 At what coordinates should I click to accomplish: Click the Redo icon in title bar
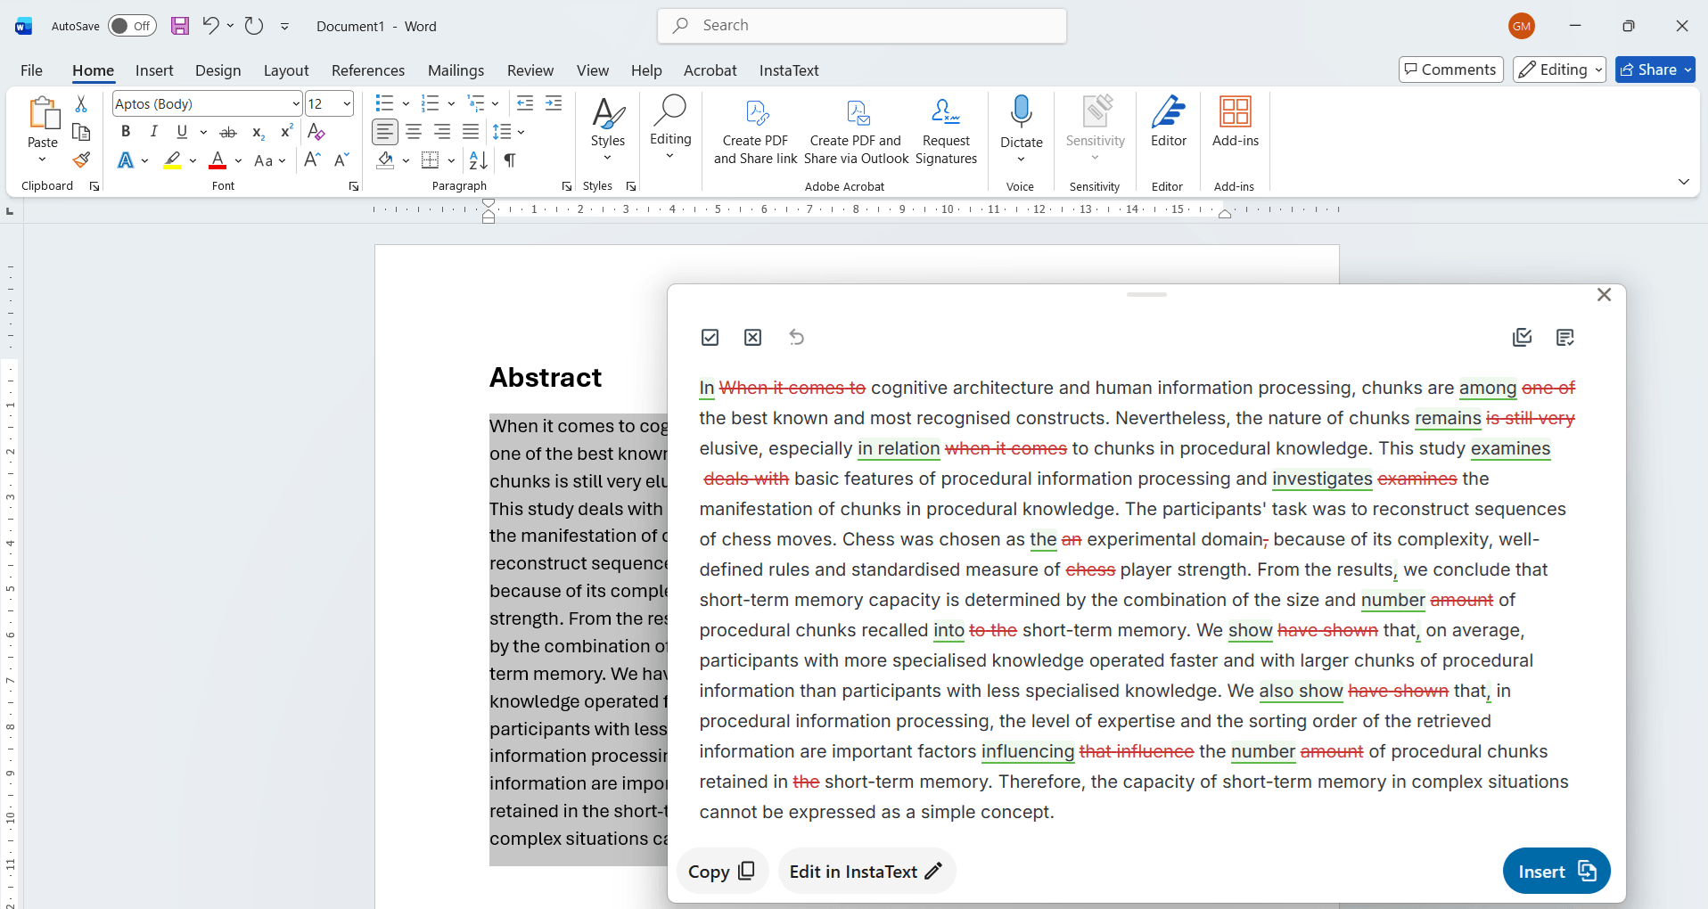[254, 26]
